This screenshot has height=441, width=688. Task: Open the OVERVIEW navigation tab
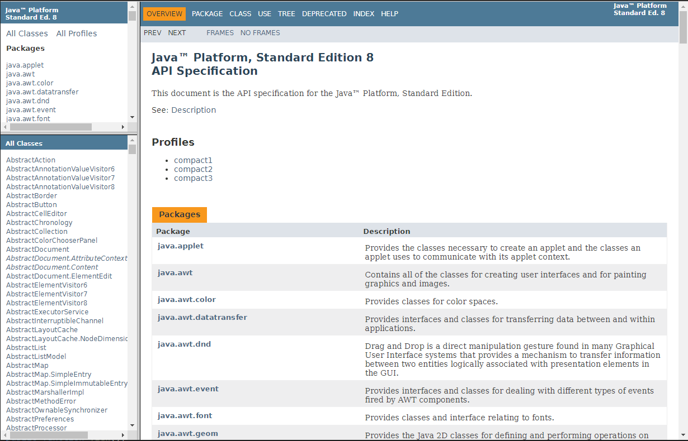(x=164, y=14)
